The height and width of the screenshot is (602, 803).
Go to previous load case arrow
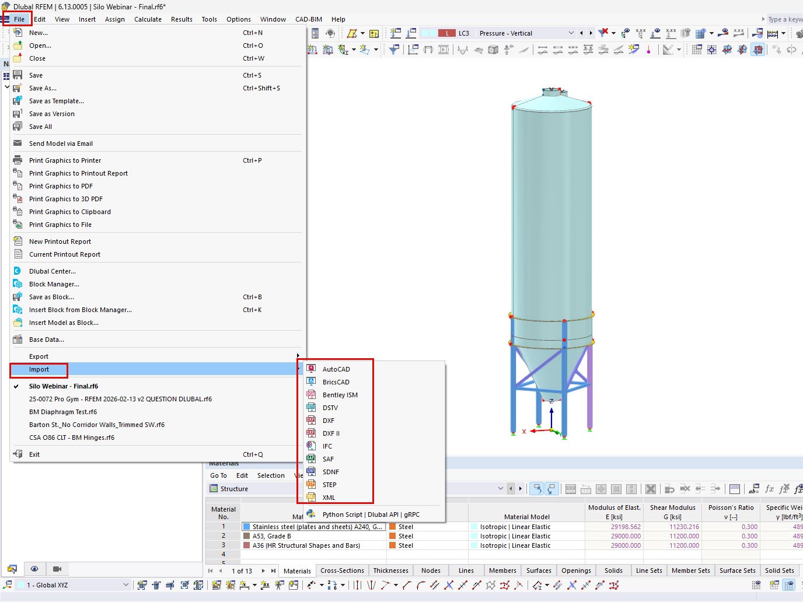coord(581,33)
